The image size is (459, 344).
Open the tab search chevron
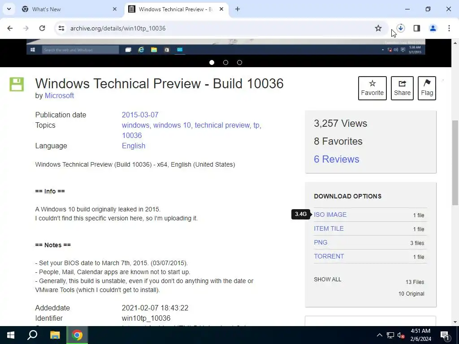tap(9, 9)
